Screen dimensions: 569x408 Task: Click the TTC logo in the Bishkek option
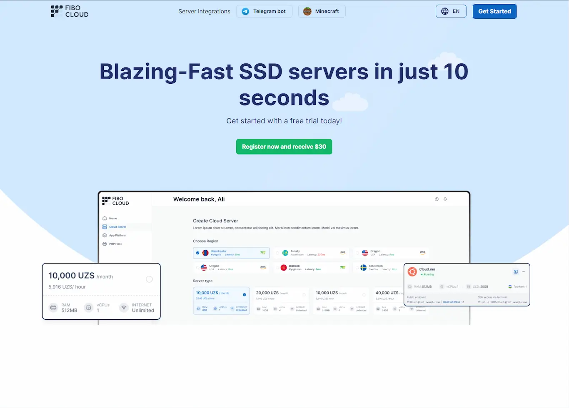[342, 267]
